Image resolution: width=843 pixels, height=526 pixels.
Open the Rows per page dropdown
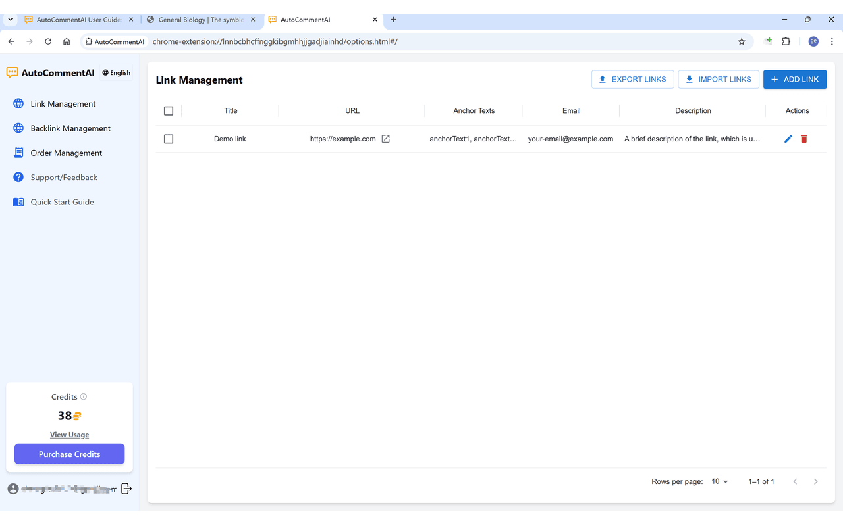(x=720, y=482)
